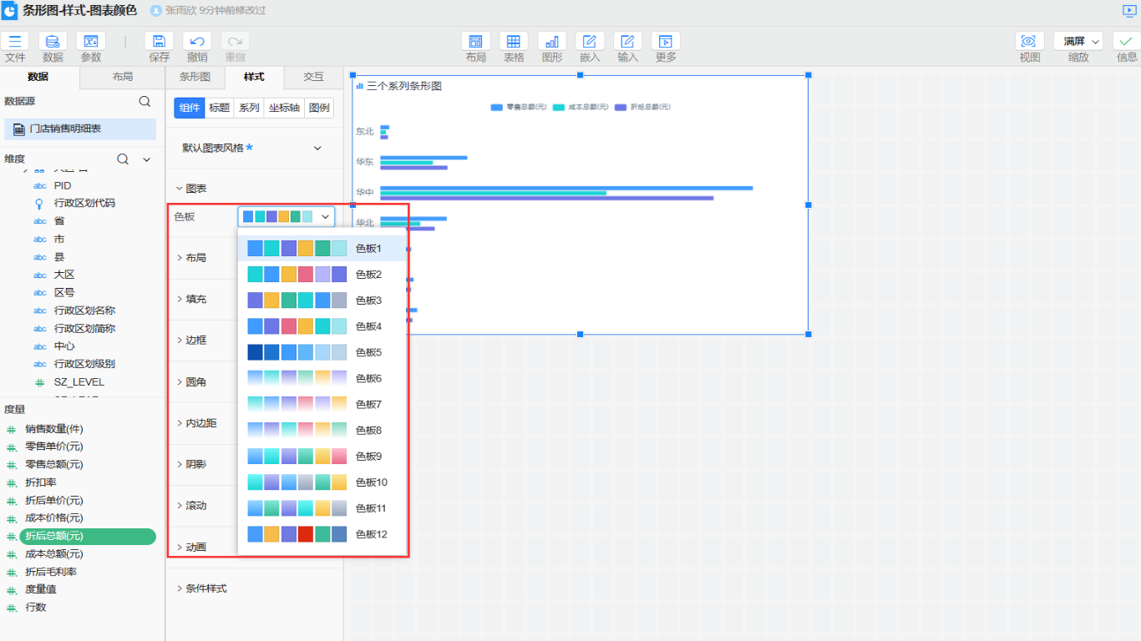Click the search icon beside 数据源

(145, 102)
